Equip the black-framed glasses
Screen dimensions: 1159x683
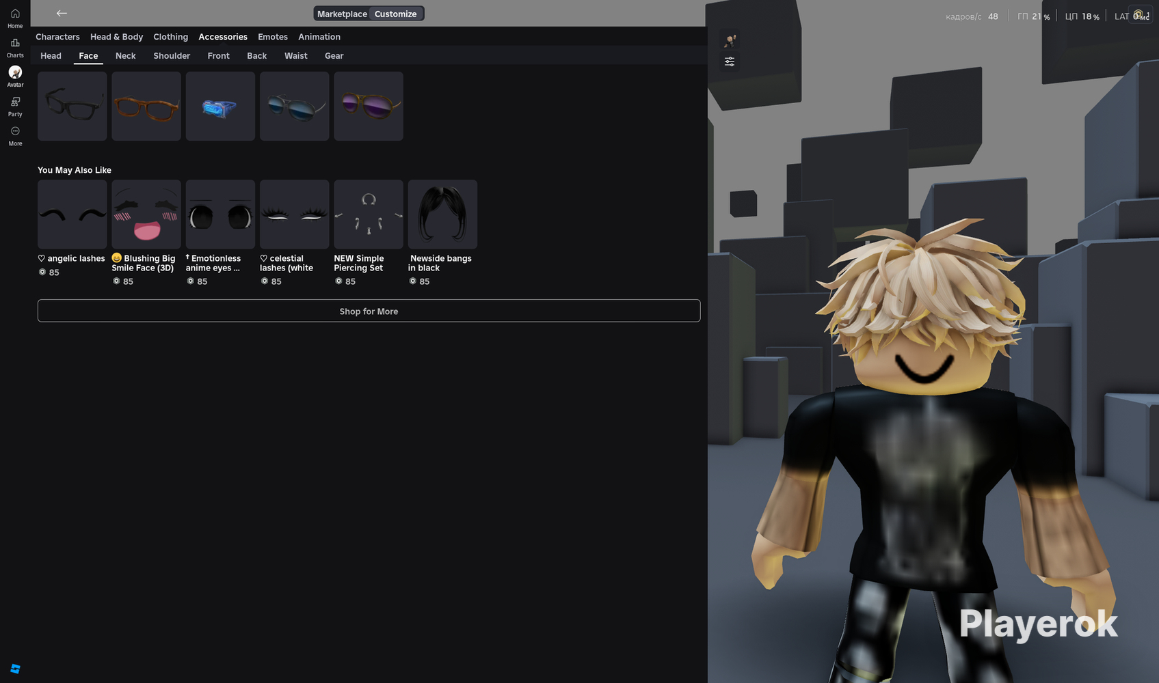[x=72, y=107]
